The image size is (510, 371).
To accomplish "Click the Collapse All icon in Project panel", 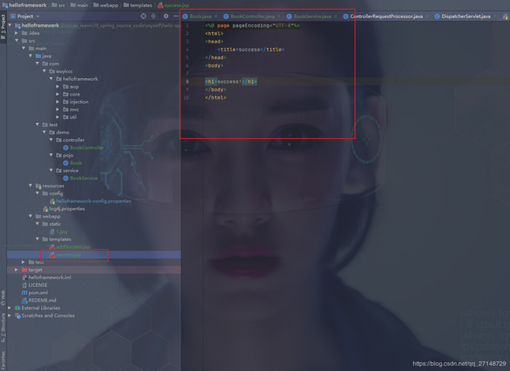I will (x=153, y=15).
